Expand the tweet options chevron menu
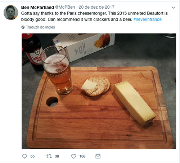180x163 pixels. (173, 8)
